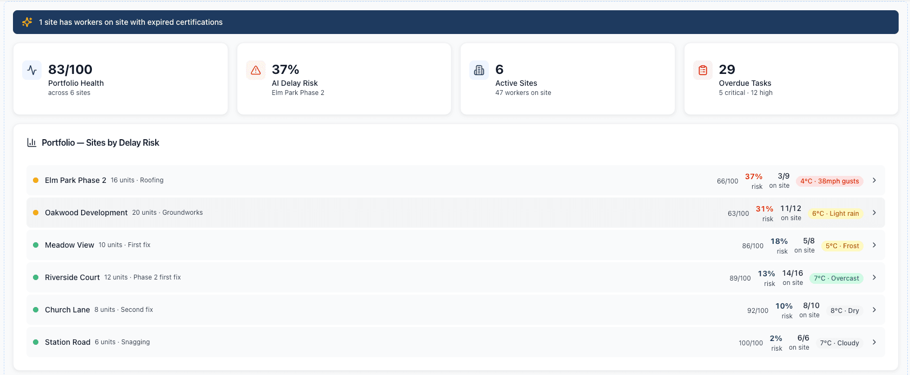Click the AI Delay Risk warning triangle icon
910x375 pixels.
pyautogui.click(x=256, y=70)
